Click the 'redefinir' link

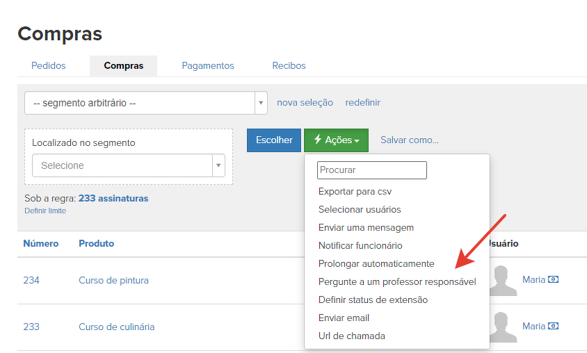tap(362, 103)
